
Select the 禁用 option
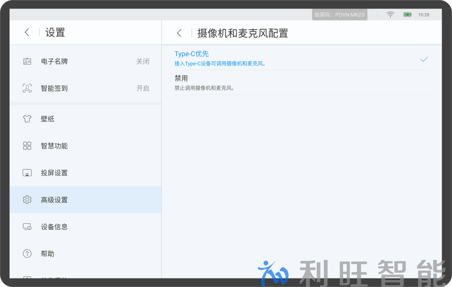click(301, 83)
